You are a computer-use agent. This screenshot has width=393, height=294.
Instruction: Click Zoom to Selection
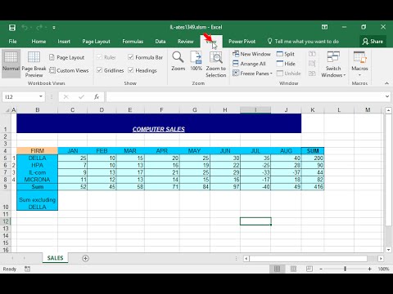(x=216, y=65)
